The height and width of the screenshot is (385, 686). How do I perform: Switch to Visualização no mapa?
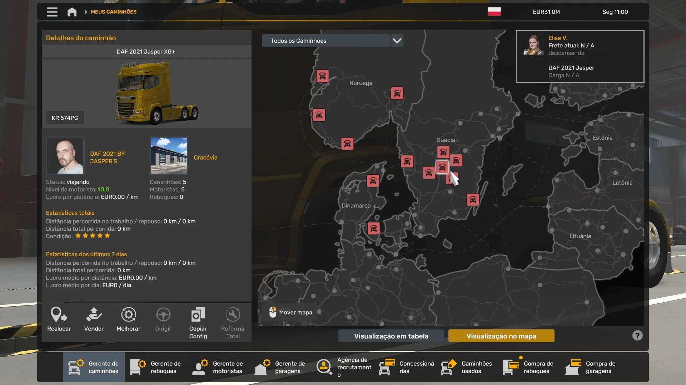(501, 336)
